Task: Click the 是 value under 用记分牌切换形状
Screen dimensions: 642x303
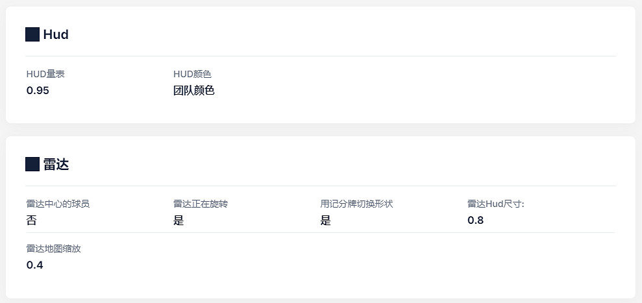Action: (325, 220)
